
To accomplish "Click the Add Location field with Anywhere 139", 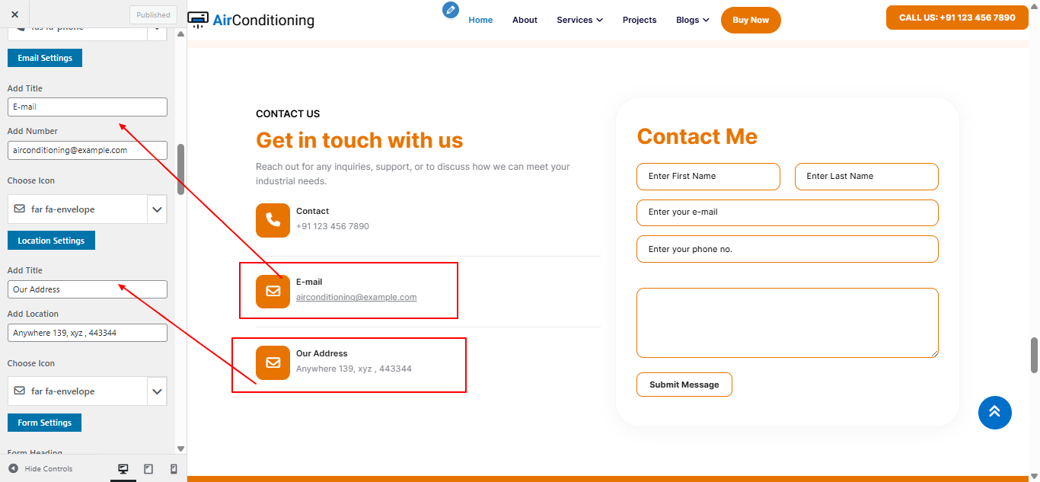I will click(88, 333).
